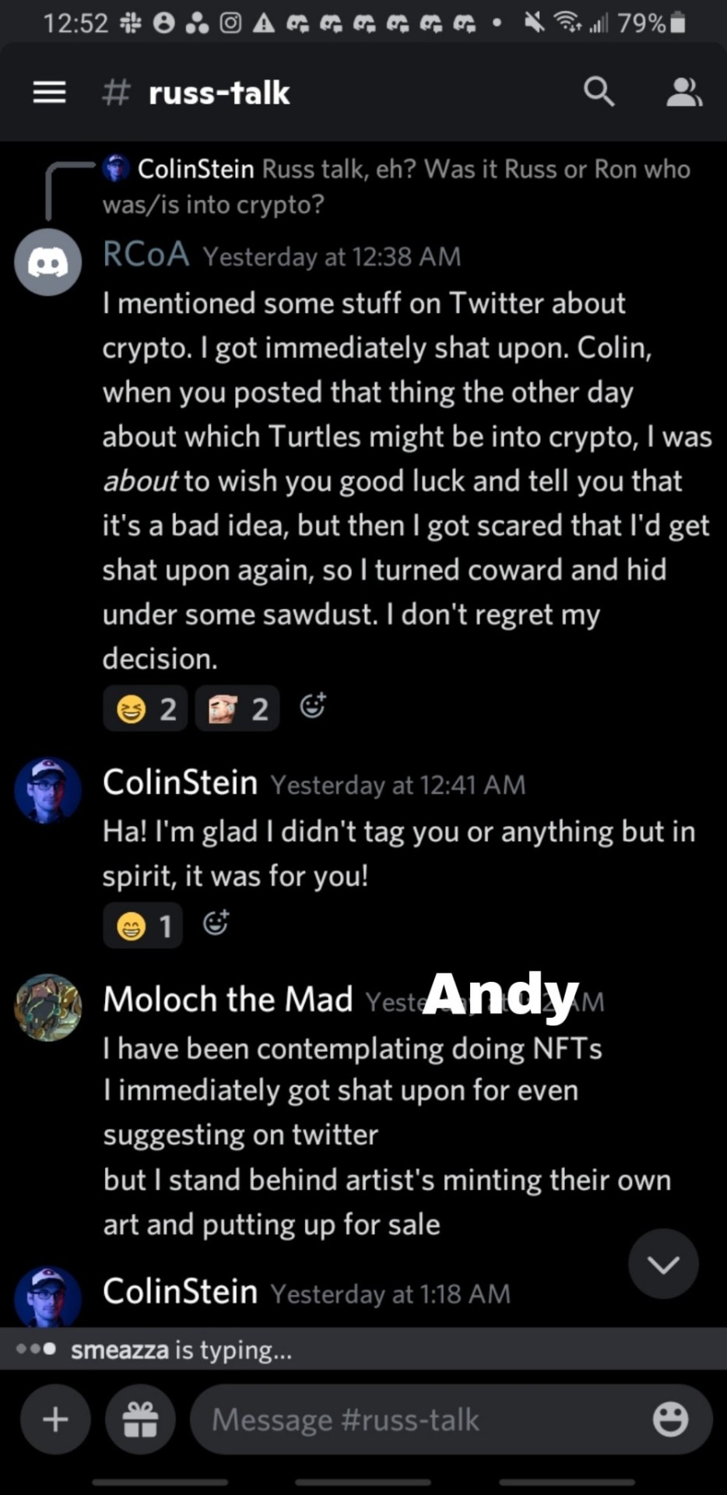Add reaction to ColinStein's 12:41 message
Image resolution: width=727 pixels, height=1495 pixels.
pyautogui.click(x=216, y=923)
